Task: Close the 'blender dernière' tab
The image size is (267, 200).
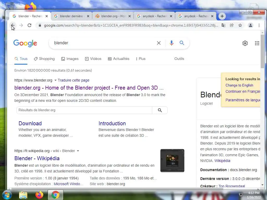Action: point(88,16)
